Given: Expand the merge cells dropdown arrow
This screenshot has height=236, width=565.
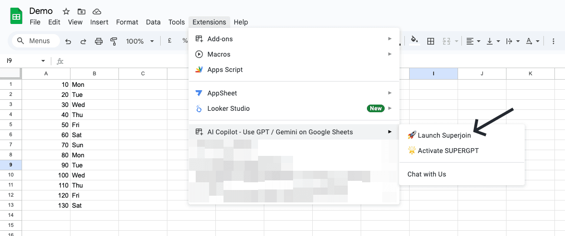Looking at the screenshot, I should [x=457, y=41].
